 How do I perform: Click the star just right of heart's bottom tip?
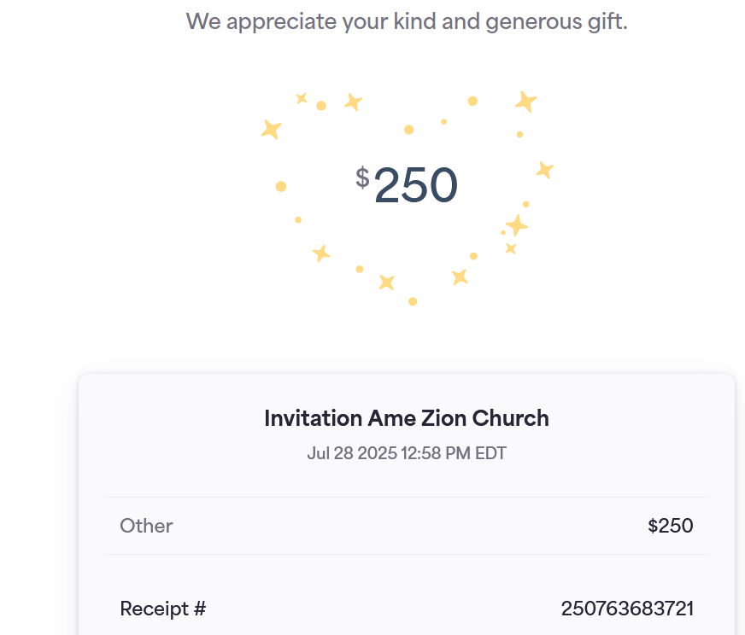click(460, 277)
